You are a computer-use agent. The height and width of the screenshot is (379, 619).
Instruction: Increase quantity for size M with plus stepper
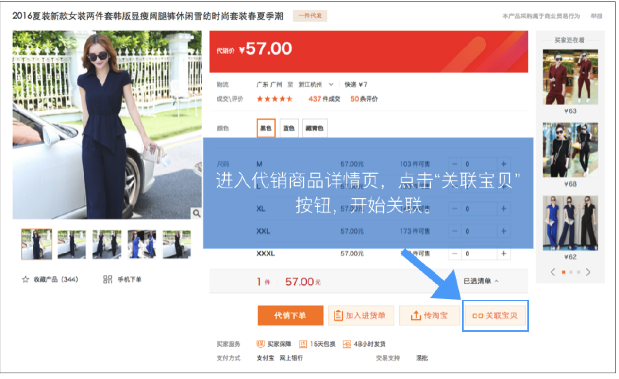tap(503, 164)
